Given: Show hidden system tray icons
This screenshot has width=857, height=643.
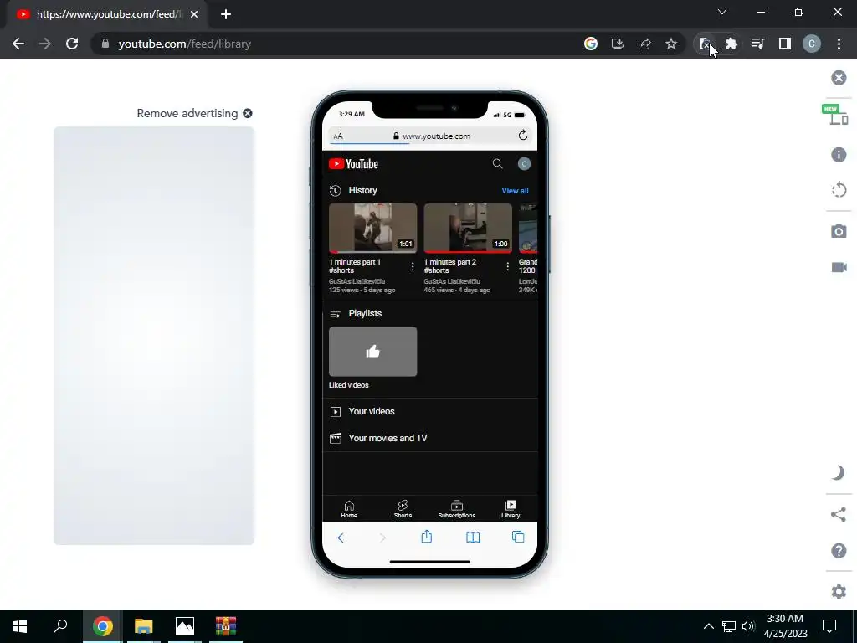Looking at the screenshot, I should coord(708,626).
